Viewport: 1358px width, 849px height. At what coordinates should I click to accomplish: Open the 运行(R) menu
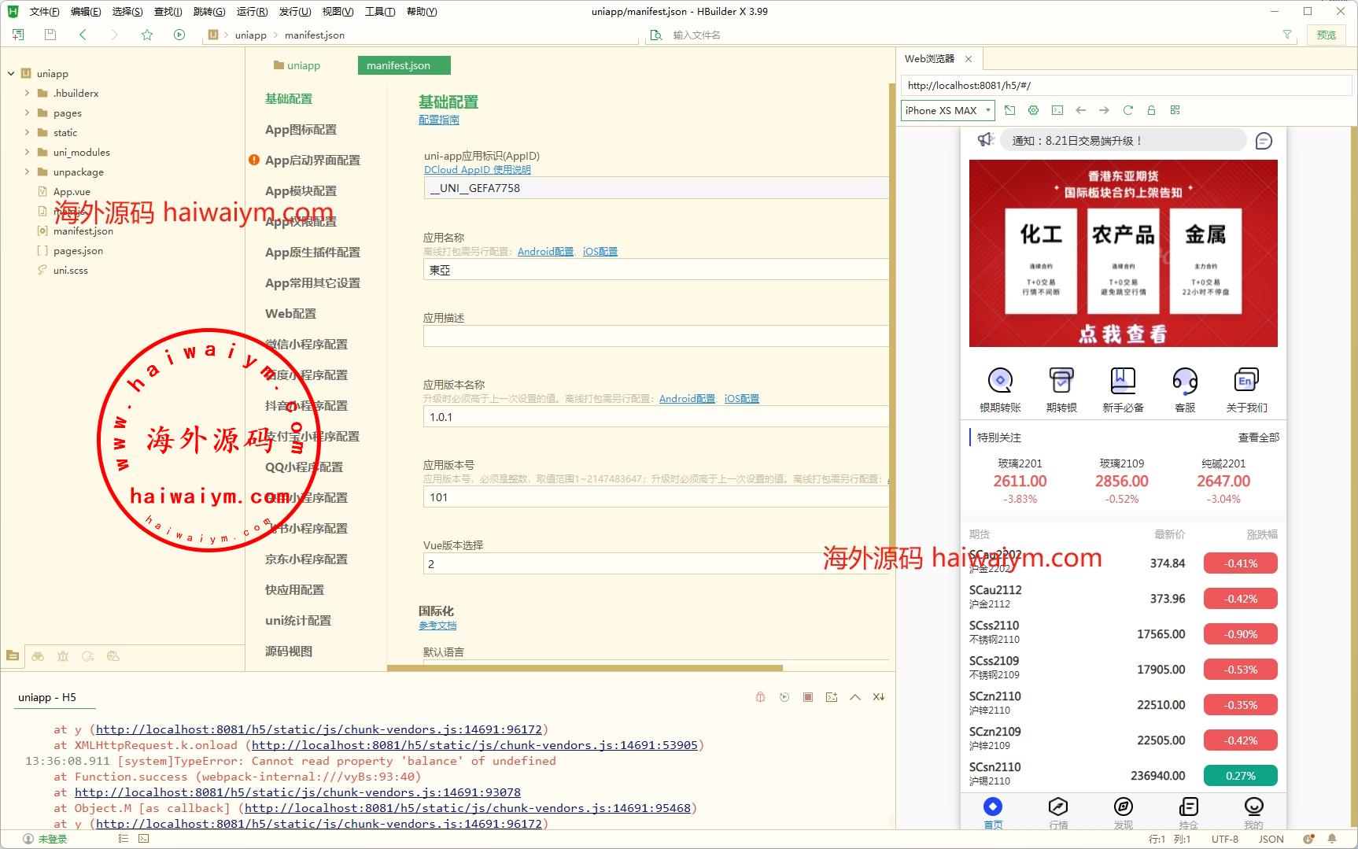pos(252,11)
